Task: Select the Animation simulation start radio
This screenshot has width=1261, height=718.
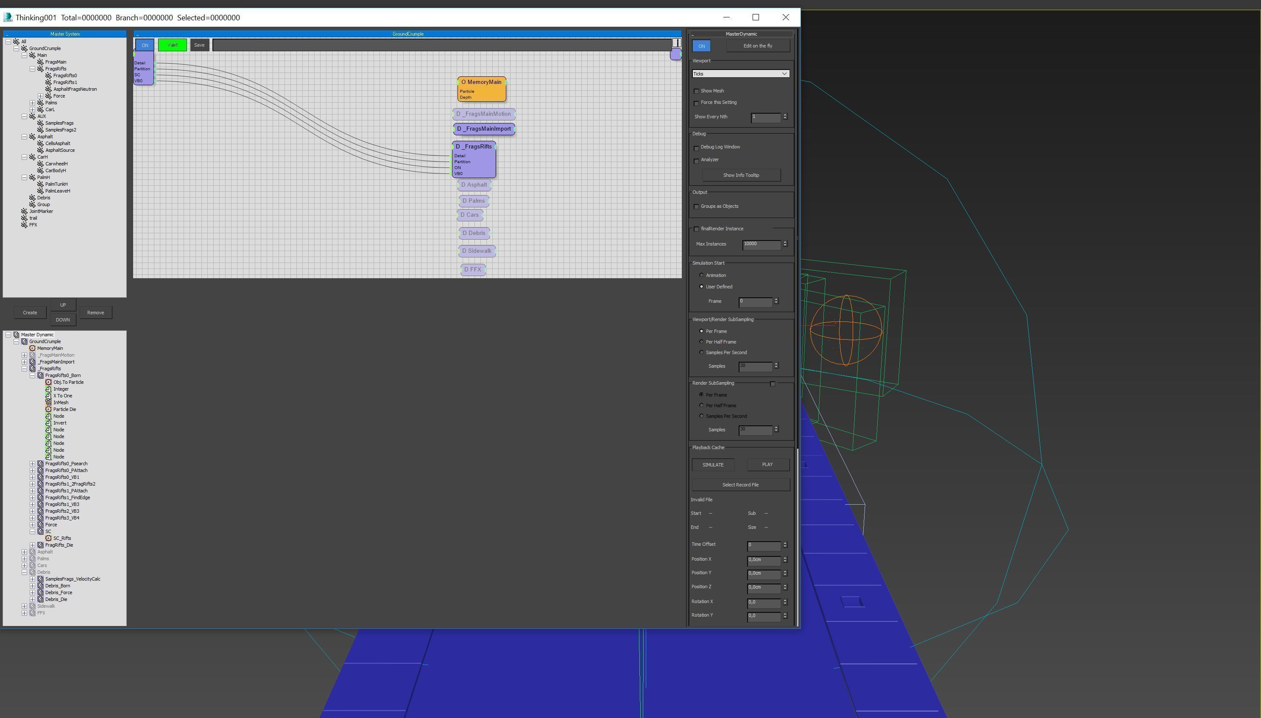Action: (701, 275)
